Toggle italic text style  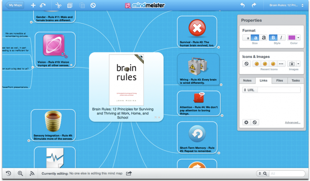(281, 37)
